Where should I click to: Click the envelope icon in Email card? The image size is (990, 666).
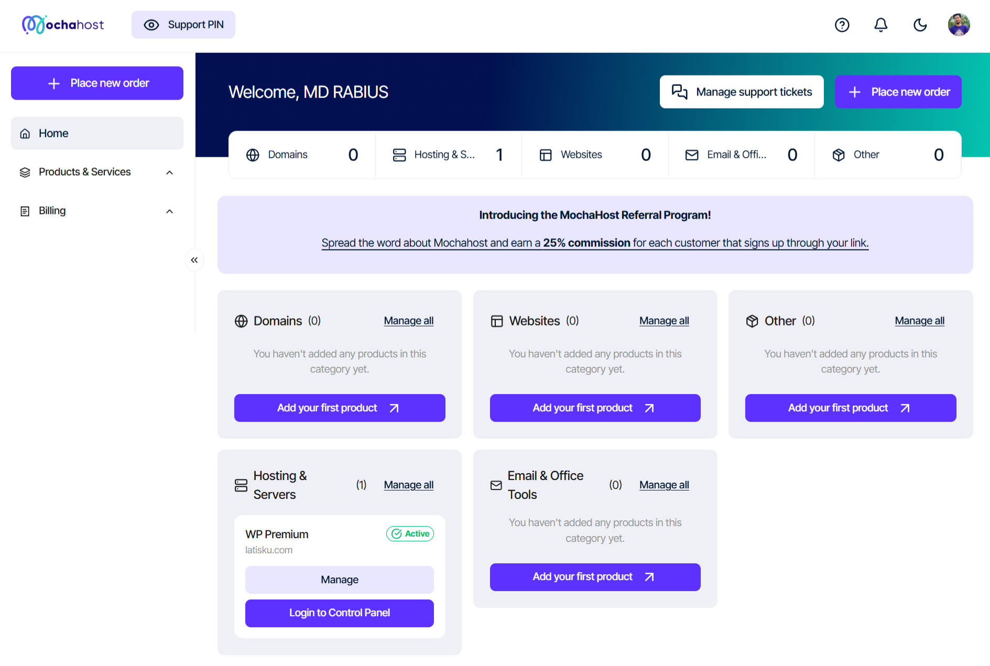(496, 485)
